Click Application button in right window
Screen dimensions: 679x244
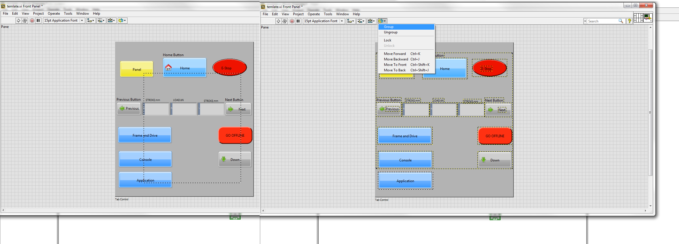(405, 180)
